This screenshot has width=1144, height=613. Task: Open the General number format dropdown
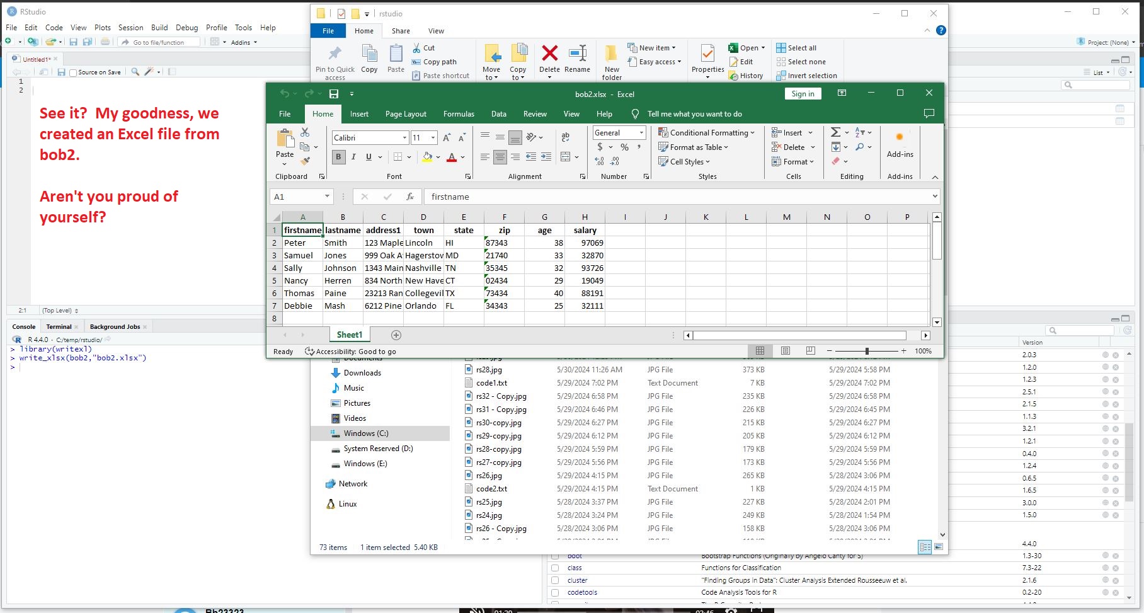[x=641, y=133]
